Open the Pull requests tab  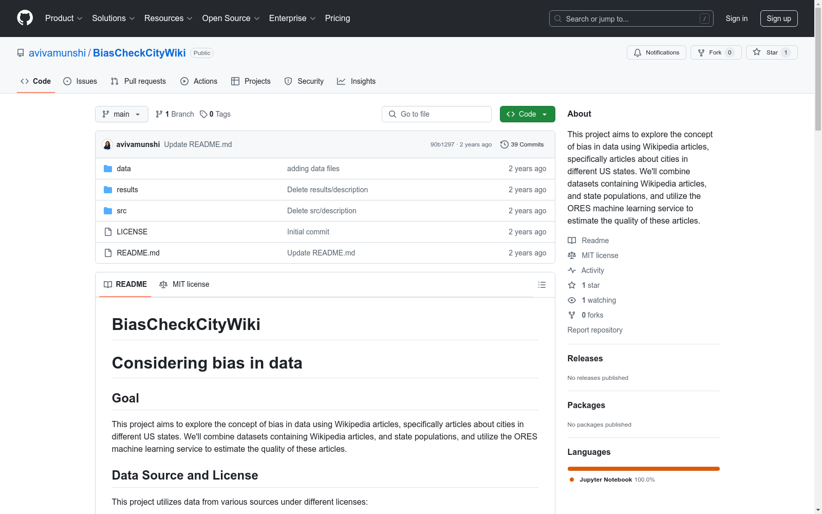pos(138,81)
